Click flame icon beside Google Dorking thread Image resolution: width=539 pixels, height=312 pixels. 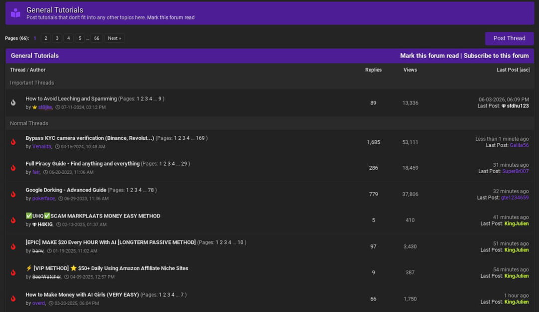point(13,194)
